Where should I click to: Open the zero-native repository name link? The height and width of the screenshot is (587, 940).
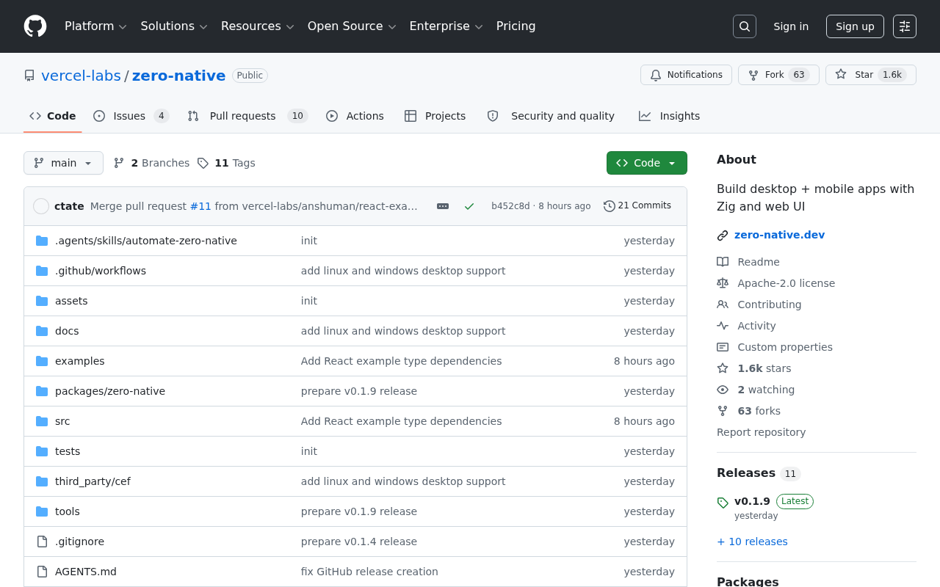pyautogui.click(x=178, y=76)
